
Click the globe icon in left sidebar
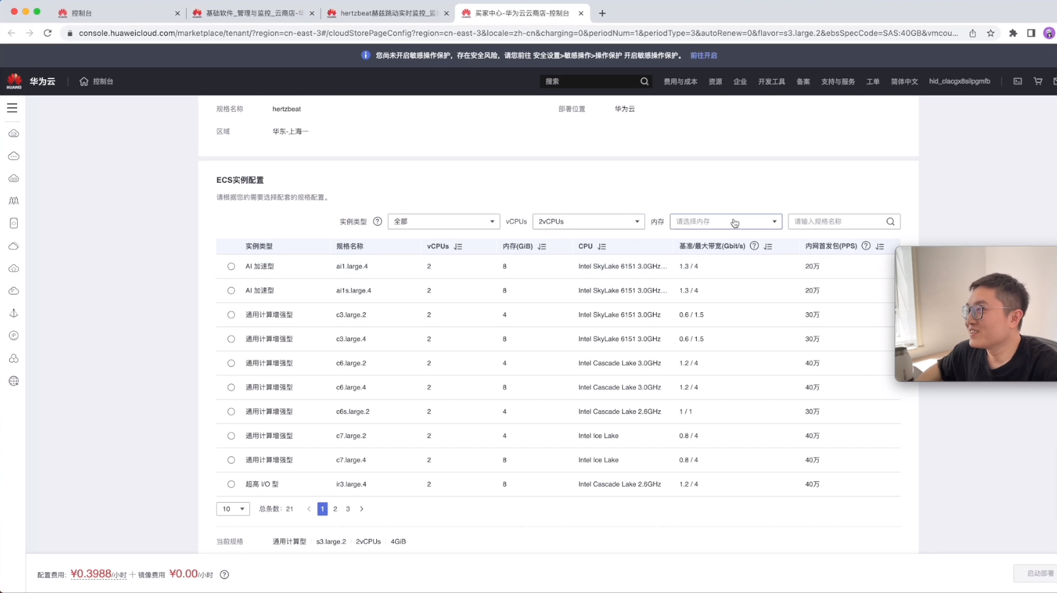pyautogui.click(x=14, y=381)
